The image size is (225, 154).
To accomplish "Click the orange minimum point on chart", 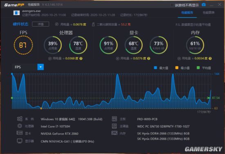I will click(41, 108).
